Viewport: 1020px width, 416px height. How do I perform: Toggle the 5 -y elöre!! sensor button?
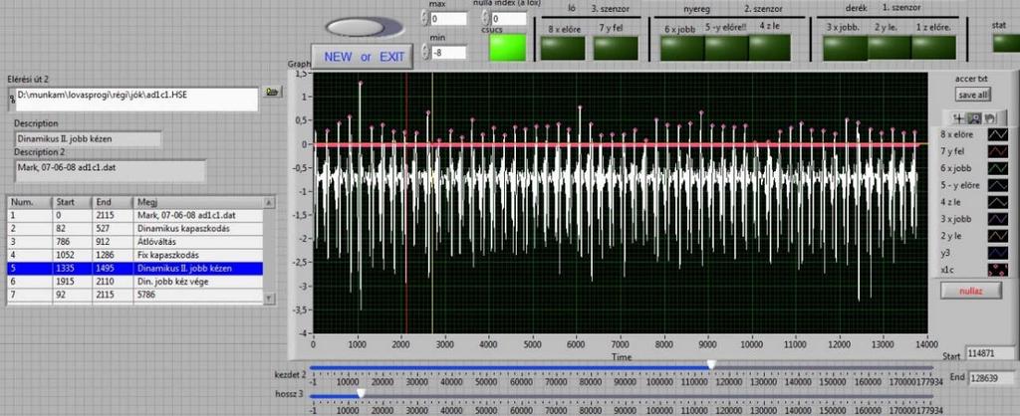point(726,48)
